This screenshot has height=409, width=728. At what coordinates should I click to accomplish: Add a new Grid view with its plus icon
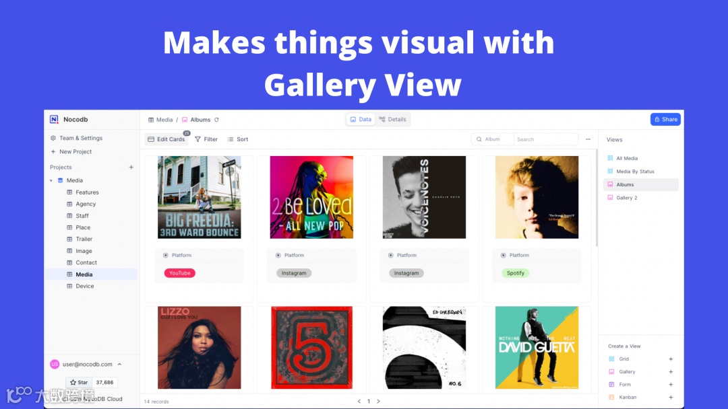671,359
